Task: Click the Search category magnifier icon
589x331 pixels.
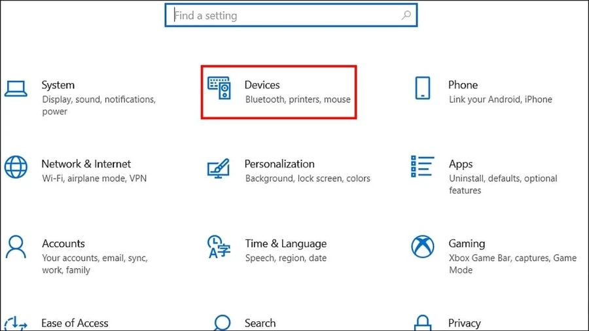Action: 222,322
